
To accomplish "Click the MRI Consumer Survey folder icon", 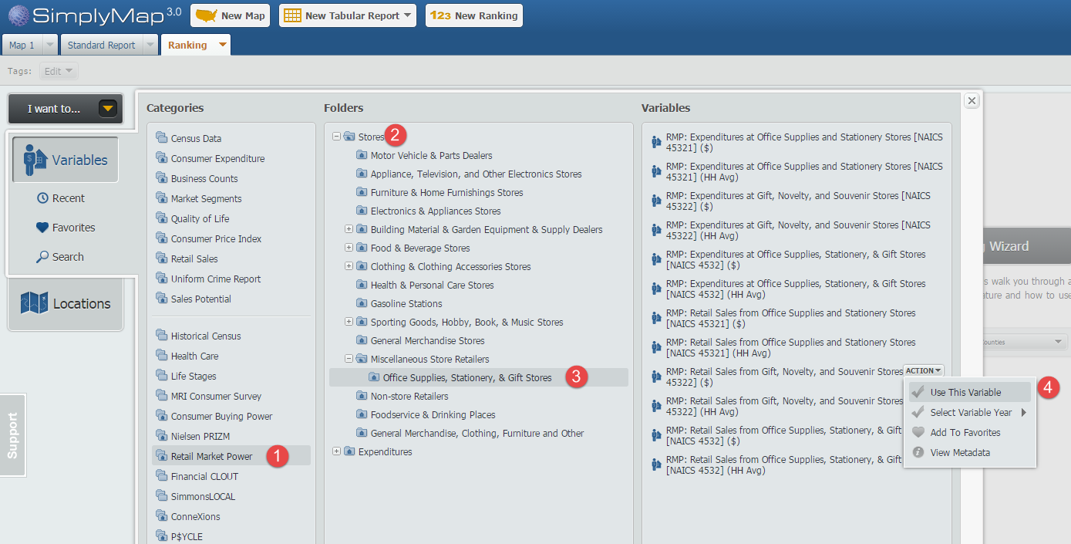I will click(161, 395).
